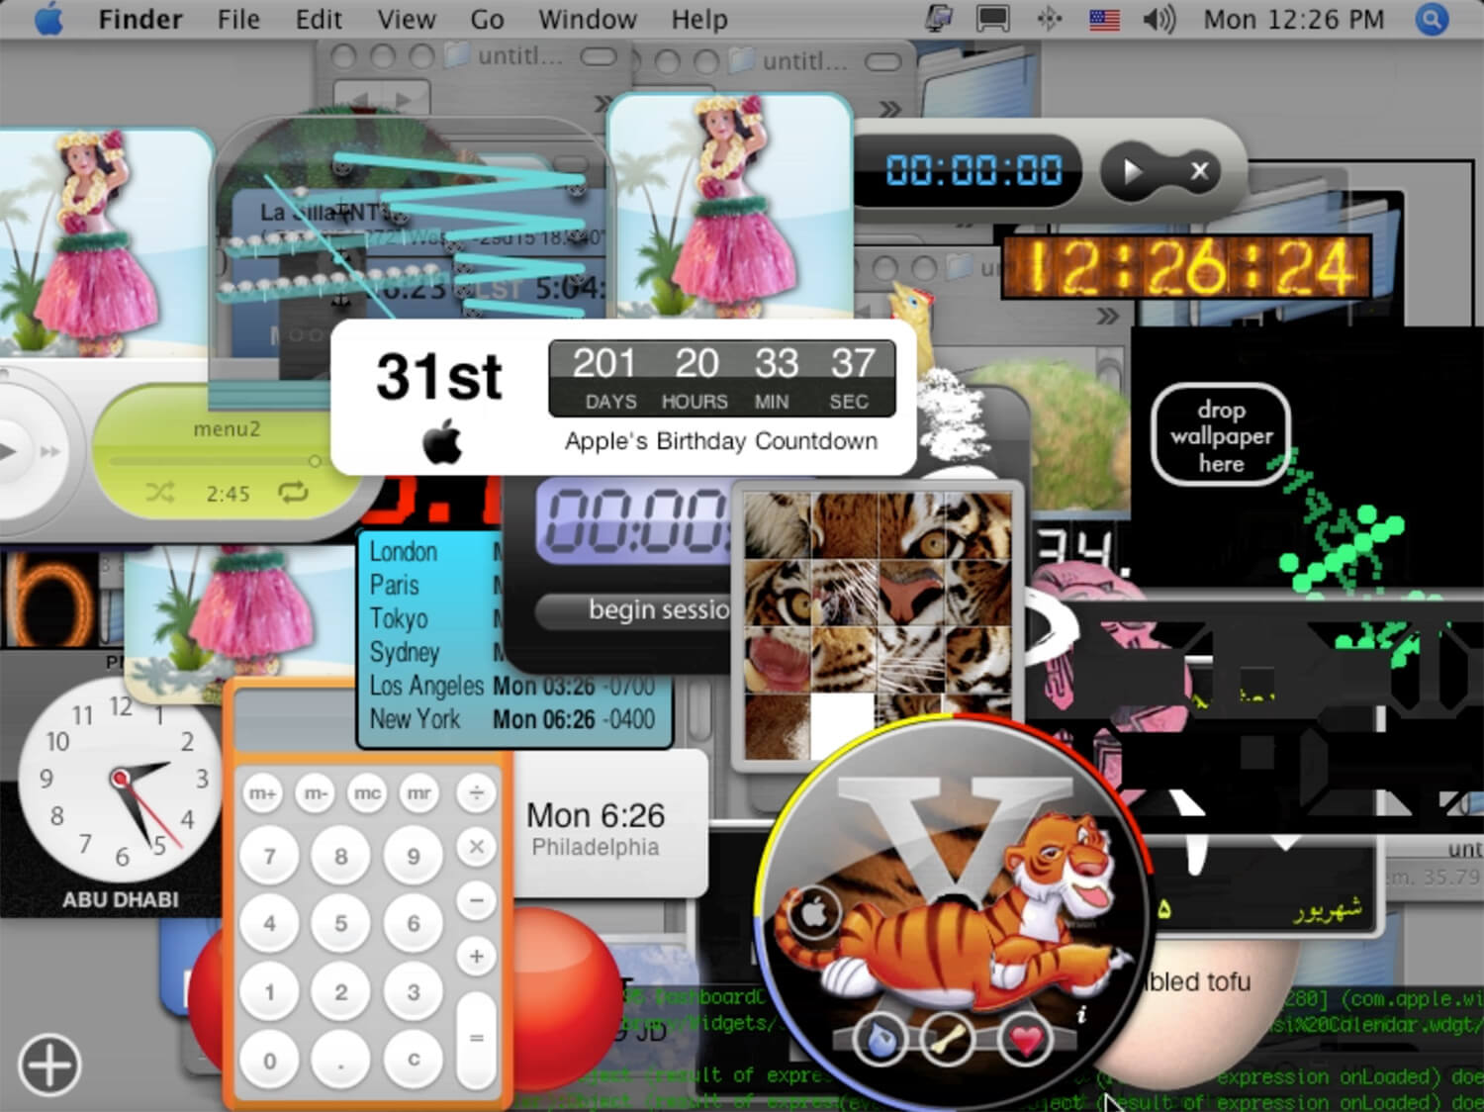Select Tokyo in world clock list
1484x1112 pixels.
click(x=399, y=619)
